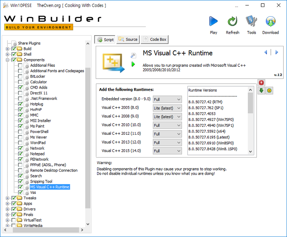
Task: Click the MS Visual C++ Runtime logo
Action: [x=113, y=63]
